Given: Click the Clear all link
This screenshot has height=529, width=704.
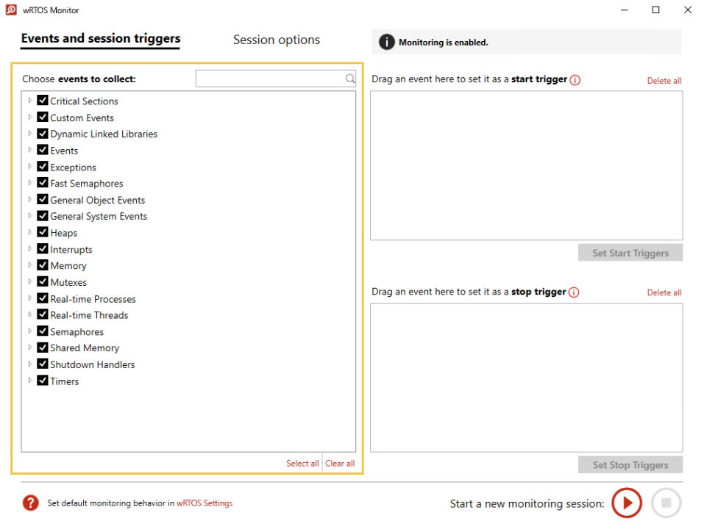Looking at the screenshot, I should [x=340, y=464].
